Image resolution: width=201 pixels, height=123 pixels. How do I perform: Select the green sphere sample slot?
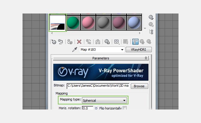click(73, 23)
